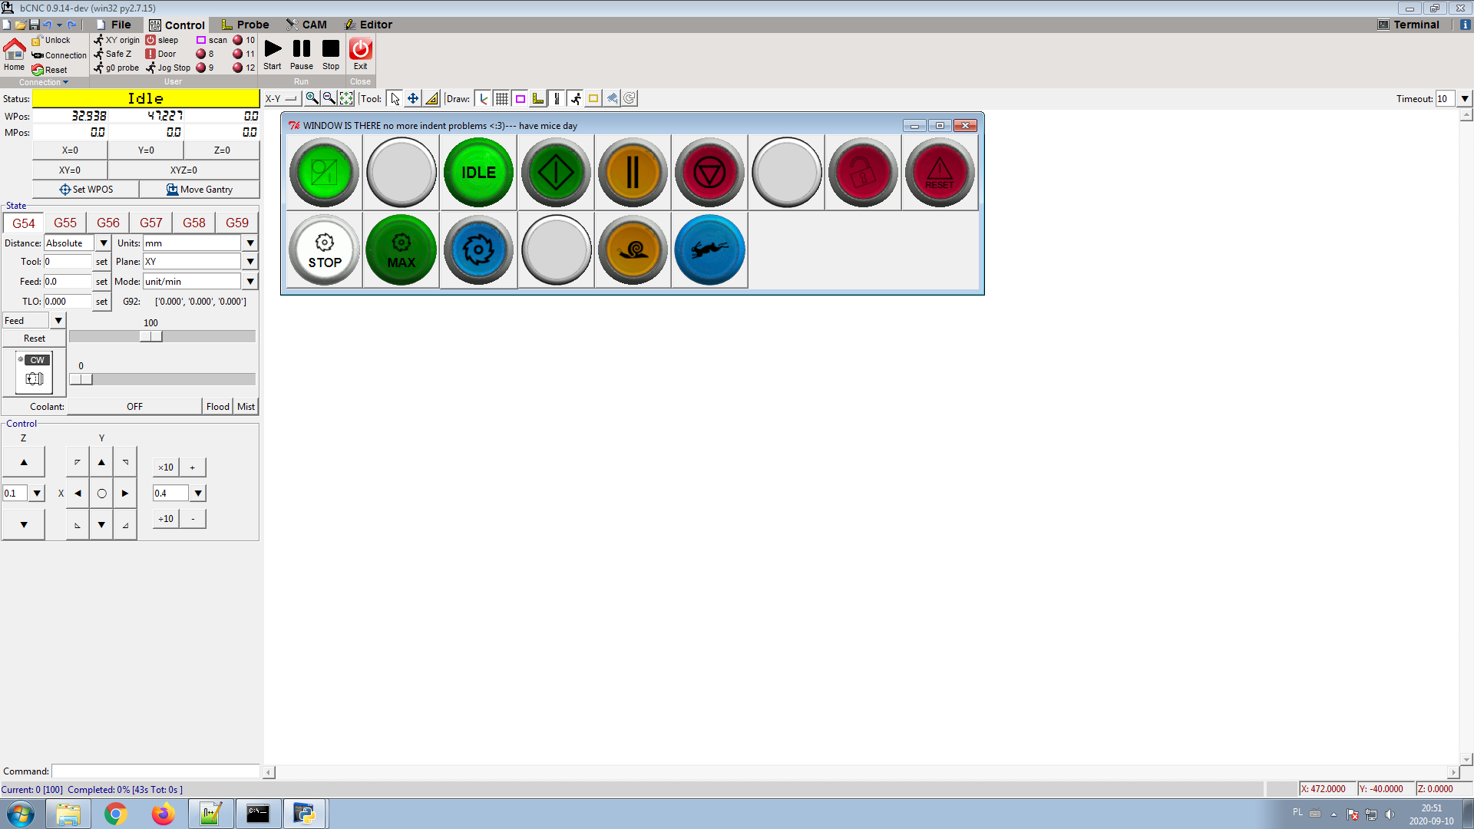Viewport: 1474px width, 829px height.
Task: Select the Zoom In magnifier tool
Action: 312,98
